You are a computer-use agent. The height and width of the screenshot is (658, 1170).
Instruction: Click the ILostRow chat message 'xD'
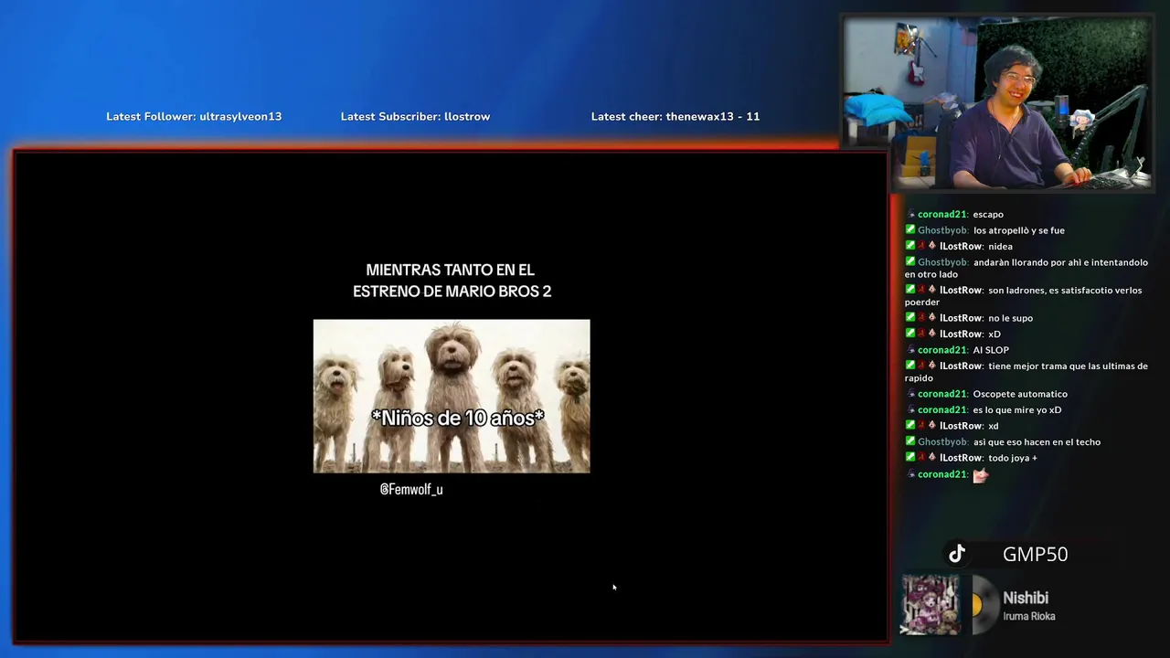point(994,334)
